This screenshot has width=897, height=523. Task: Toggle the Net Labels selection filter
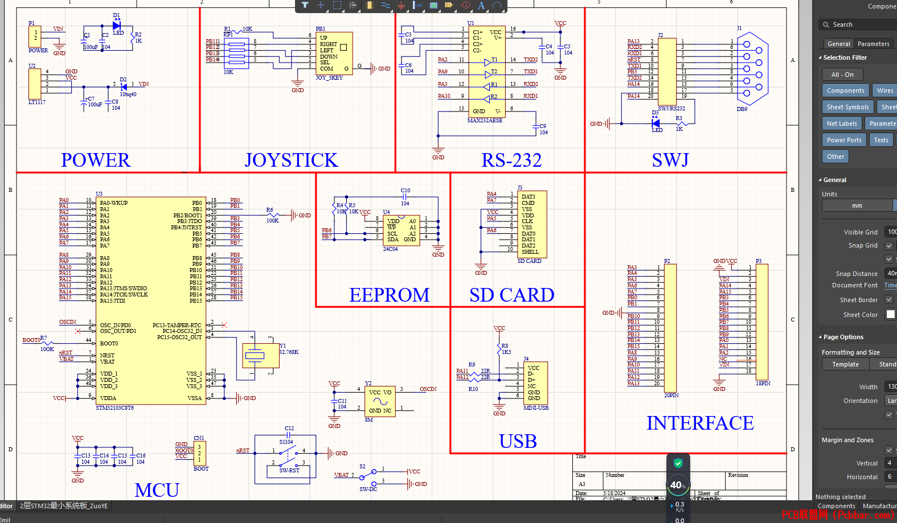point(842,123)
